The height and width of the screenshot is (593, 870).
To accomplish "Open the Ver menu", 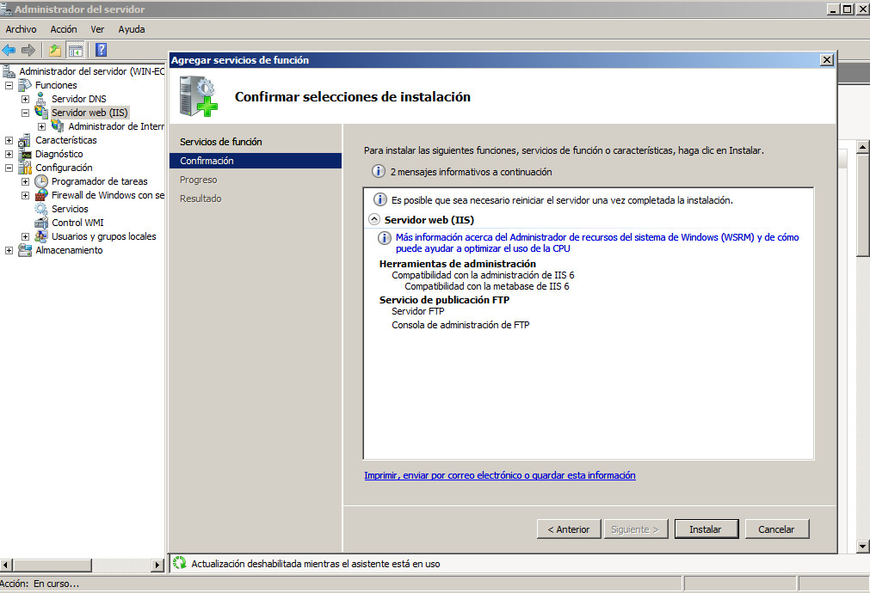I will pos(97,29).
